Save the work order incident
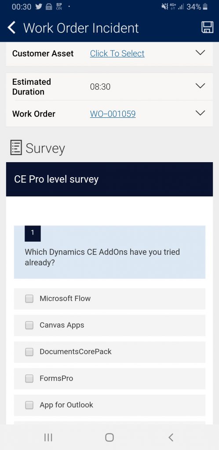 pos(207,28)
